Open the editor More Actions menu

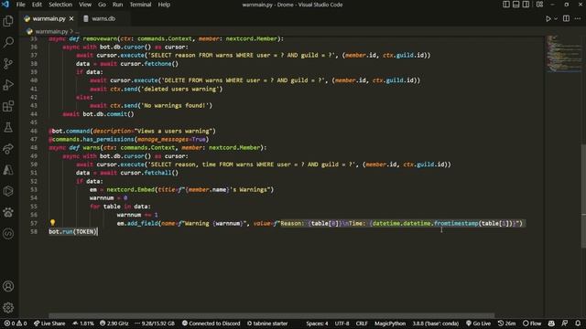click(578, 18)
